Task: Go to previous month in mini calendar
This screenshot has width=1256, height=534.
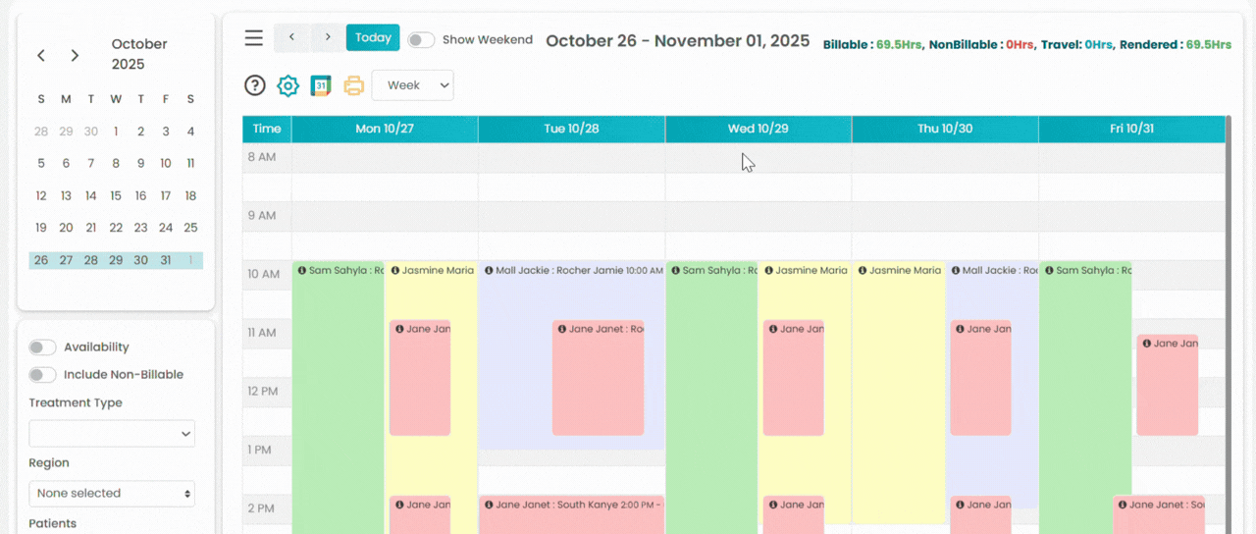Action: click(x=41, y=56)
